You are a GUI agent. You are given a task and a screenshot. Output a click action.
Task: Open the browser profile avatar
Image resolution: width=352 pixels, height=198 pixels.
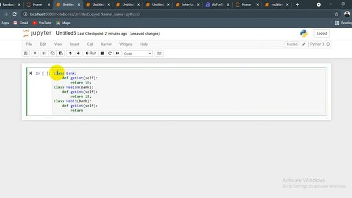[x=347, y=14]
